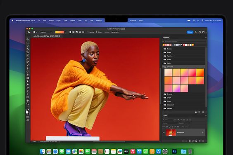This screenshot has width=233, height=155.
Task: Select the Clone Stamp tool
Action: (28, 68)
